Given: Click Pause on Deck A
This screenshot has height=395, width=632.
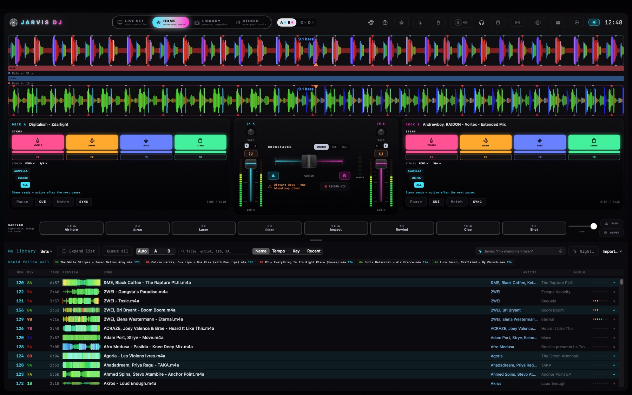Looking at the screenshot, I should (x=22, y=202).
